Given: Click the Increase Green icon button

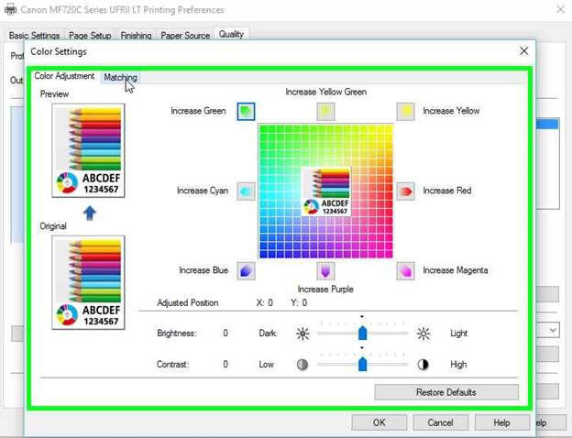Looking at the screenshot, I should (246, 111).
